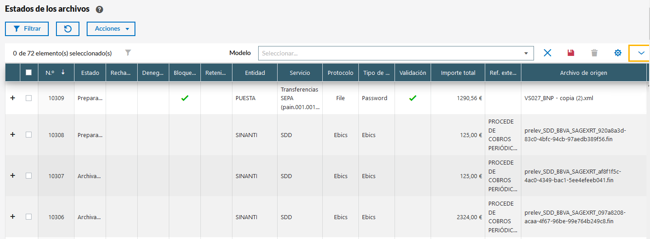Click the blue X clear model icon

[548, 53]
